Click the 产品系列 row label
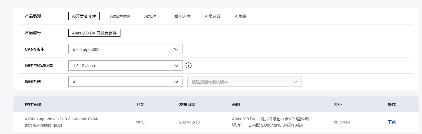The width and height of the screenshot is (422, 134). click(33, 16)
